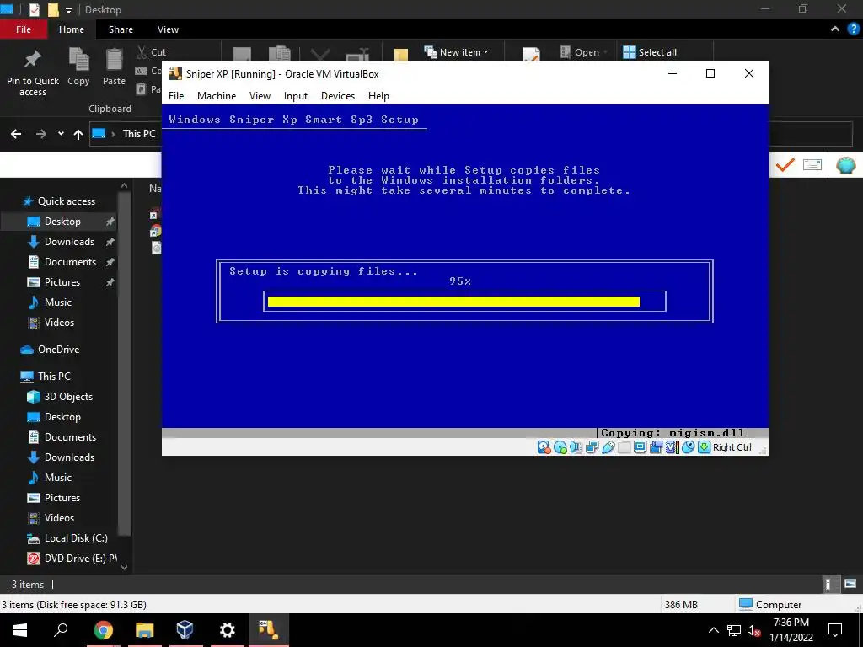Image resolution: width=863 pixels, height=647 pixels.
Task: Open File Explorer from the taskbar
Action: point(144,630)
